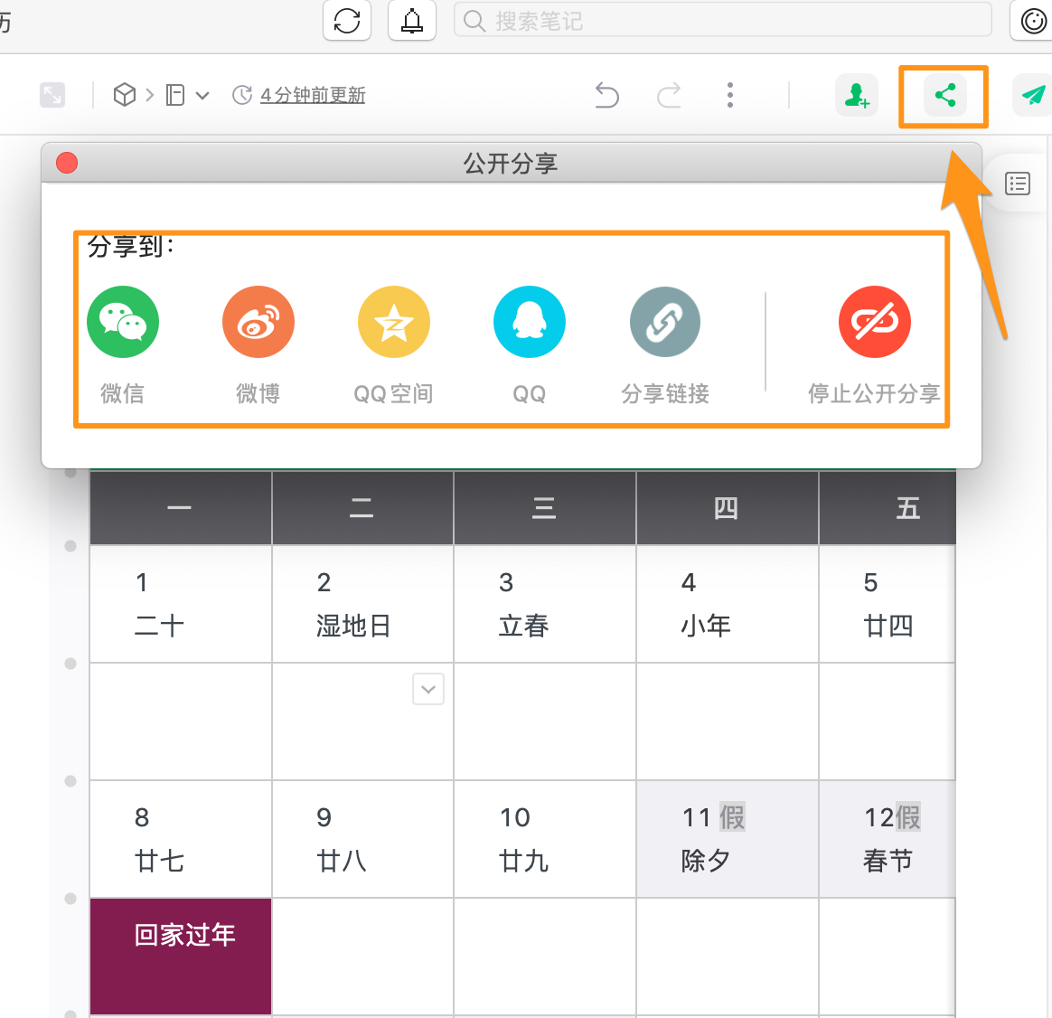Copy the 分享链接 share link
The image size is (1052, 1018).
[x=665, y=322]
